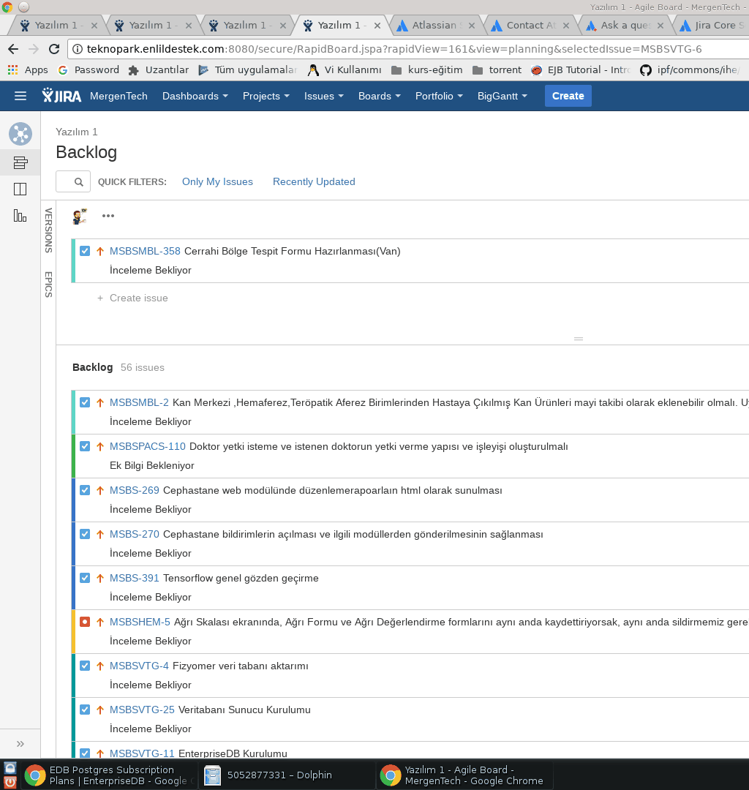Click the task type icon of MSBSVTG-25
Viewport: 749px width, 790px height.
coord(85,710)
